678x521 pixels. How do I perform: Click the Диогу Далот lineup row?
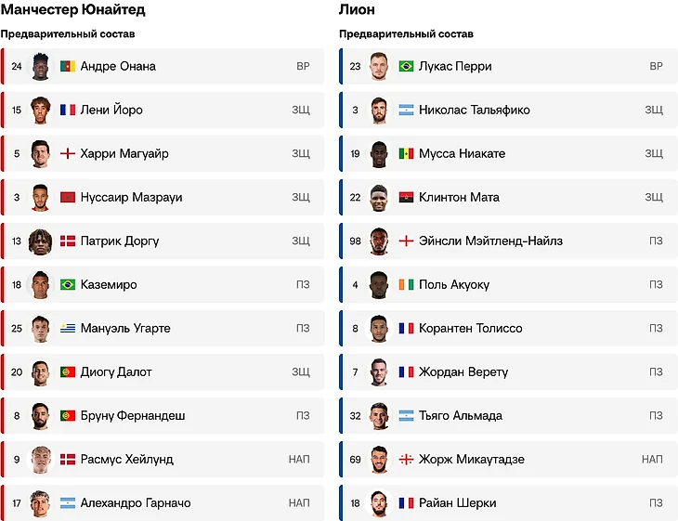tap(163, 372)
